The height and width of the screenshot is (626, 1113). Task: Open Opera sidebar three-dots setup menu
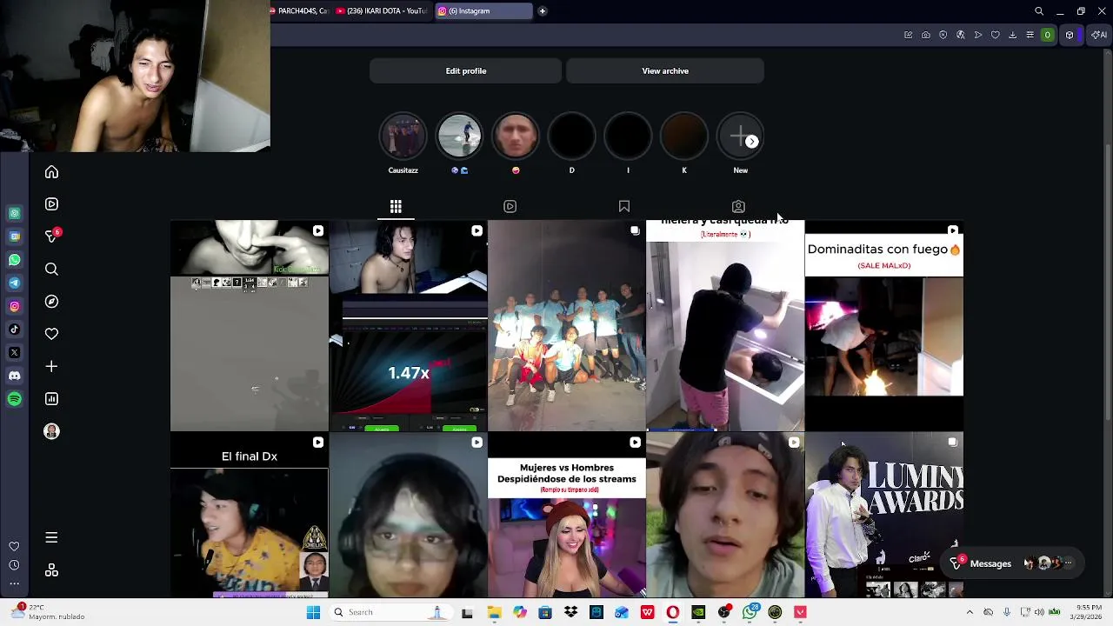click(x=14, y=583)
